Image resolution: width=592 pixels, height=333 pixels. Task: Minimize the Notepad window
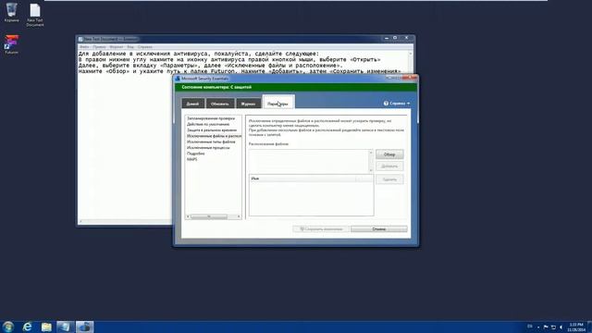[x=387, y=38]
